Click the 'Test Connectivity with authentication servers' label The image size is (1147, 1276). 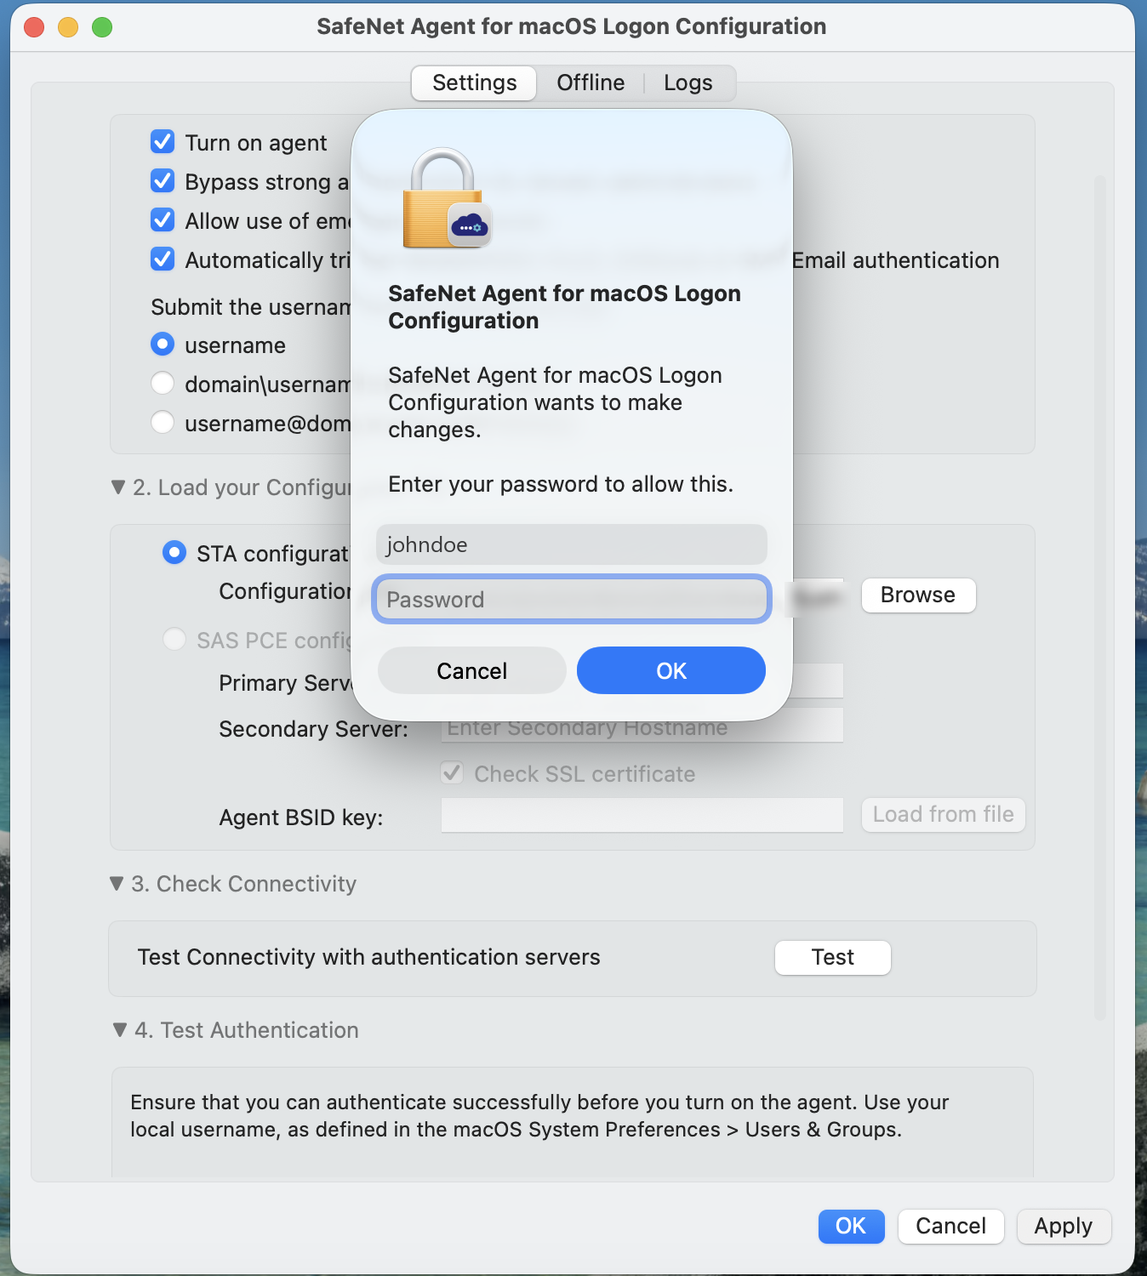click(x=369, y=957)
